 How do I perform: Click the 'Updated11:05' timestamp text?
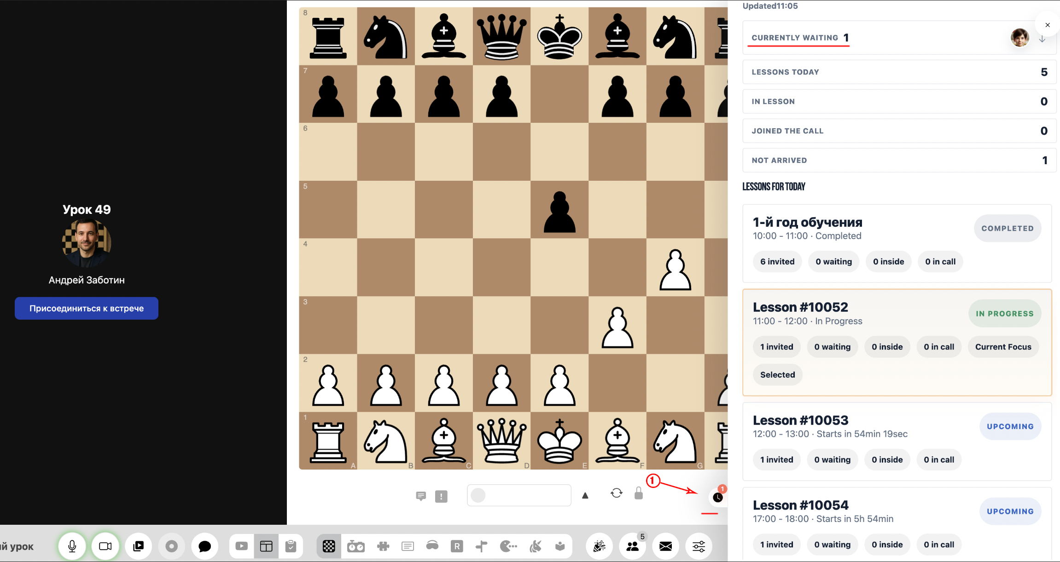click(x=770, y=6)
